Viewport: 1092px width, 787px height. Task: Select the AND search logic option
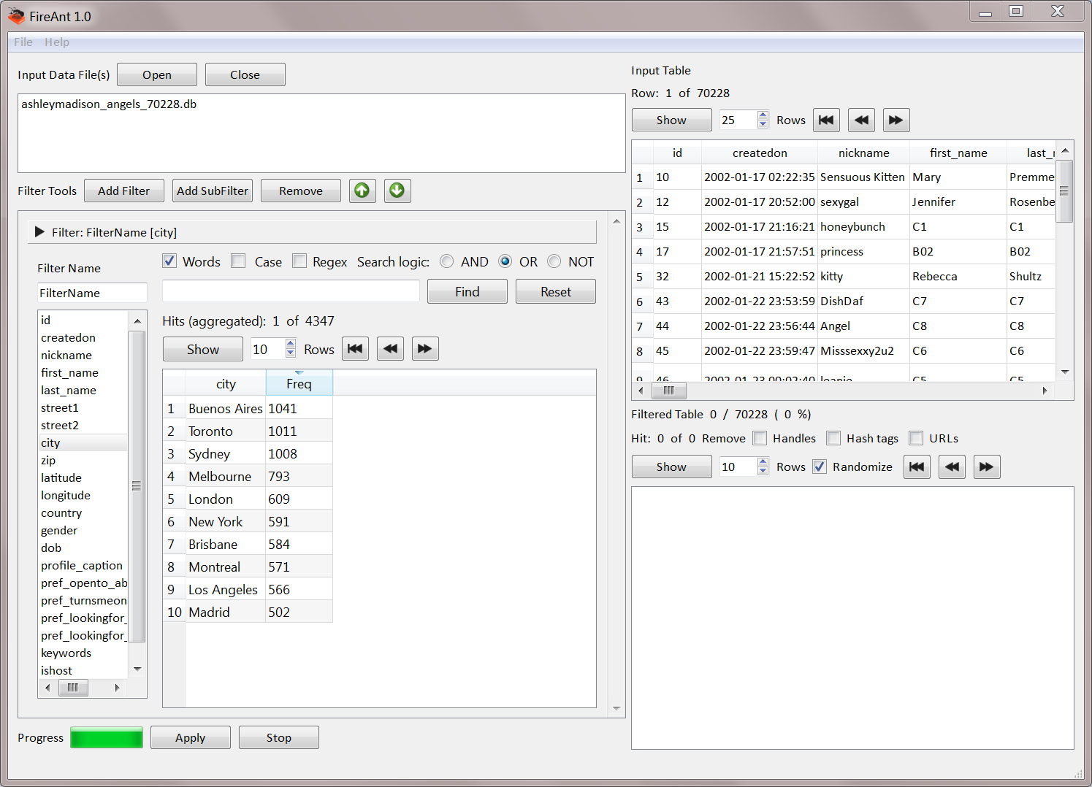(x=447, y=261)
